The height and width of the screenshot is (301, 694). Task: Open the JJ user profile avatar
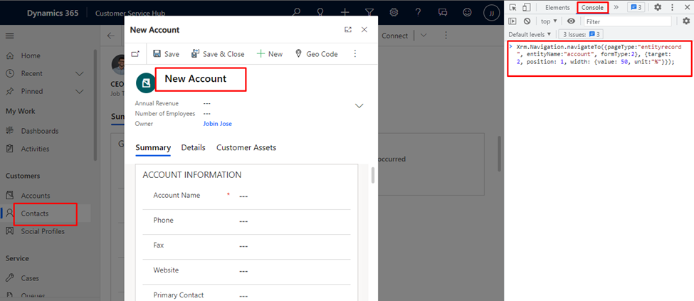(x=491, y=13)
